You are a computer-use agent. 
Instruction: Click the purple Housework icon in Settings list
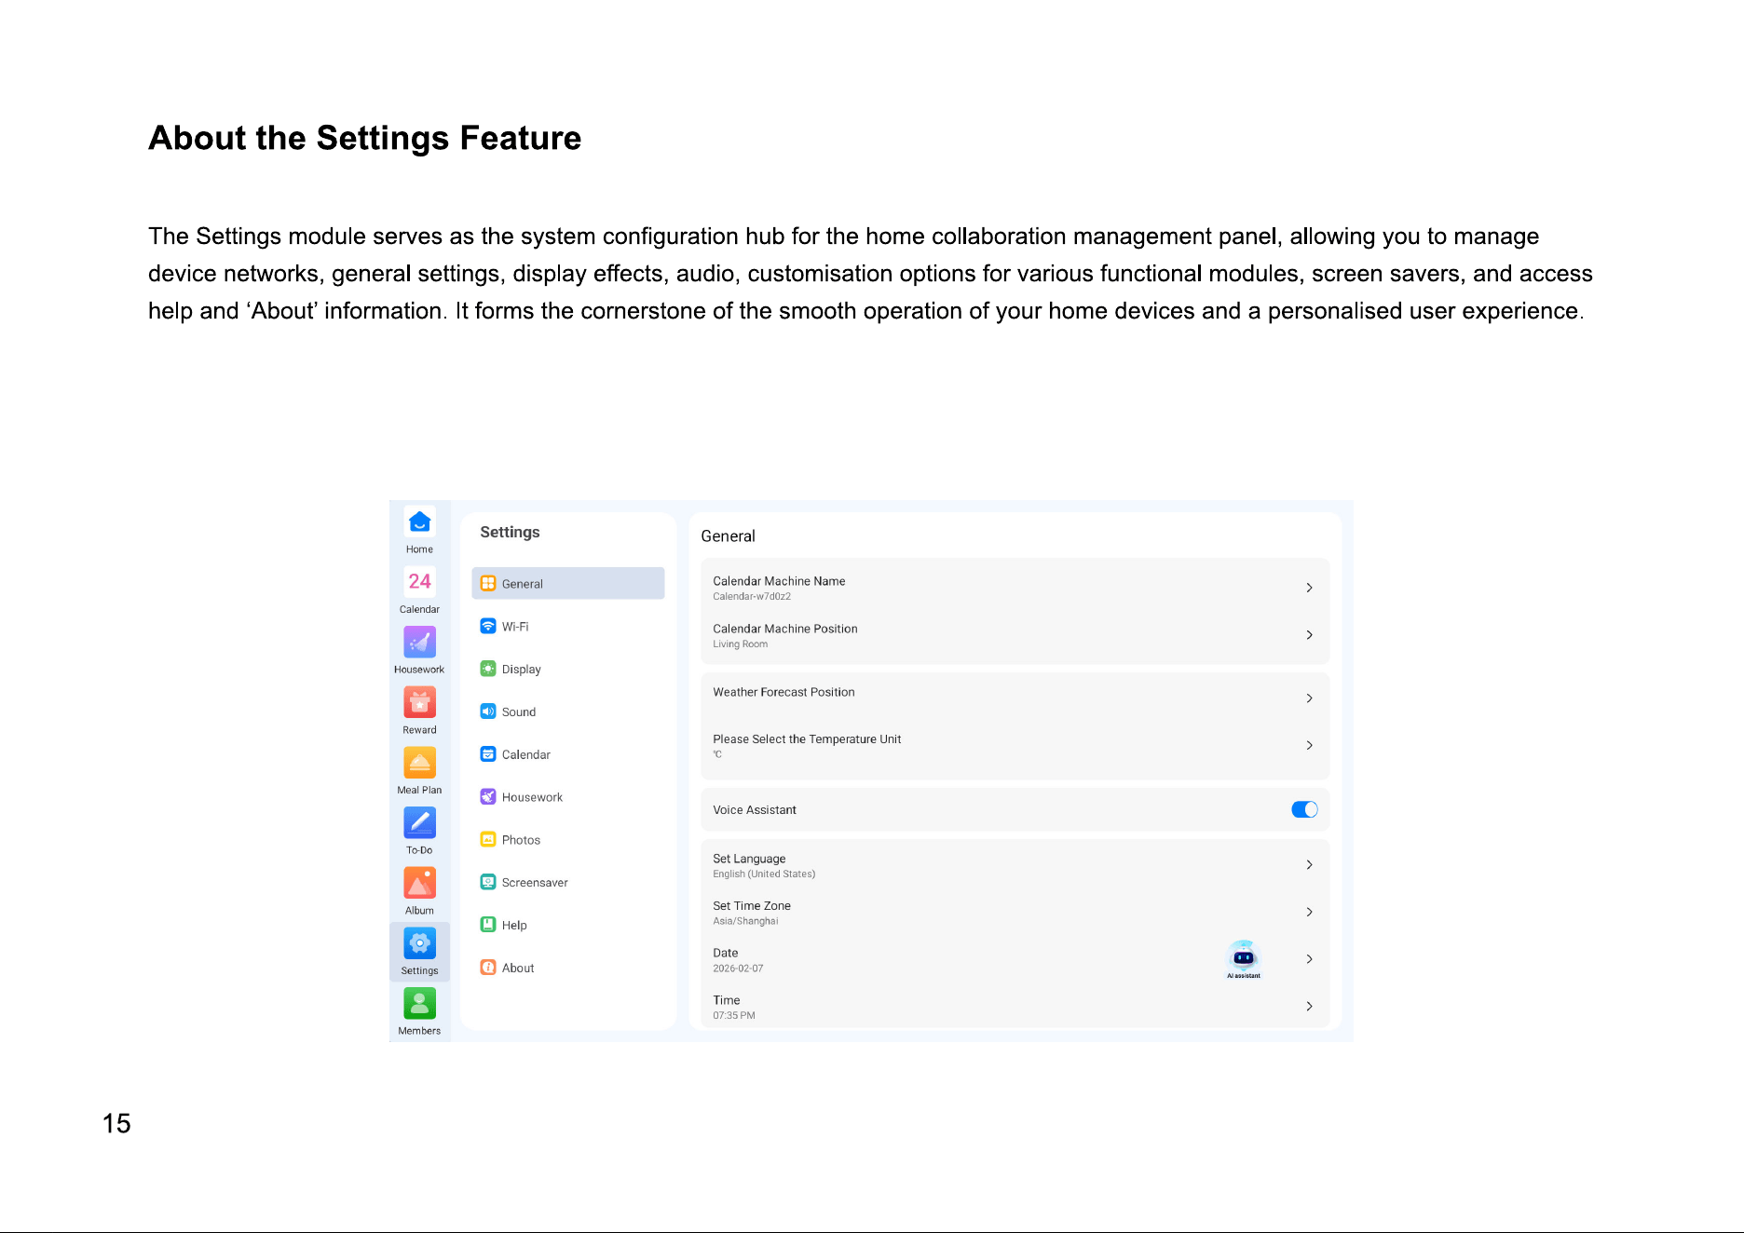click(x=488, y=796)
